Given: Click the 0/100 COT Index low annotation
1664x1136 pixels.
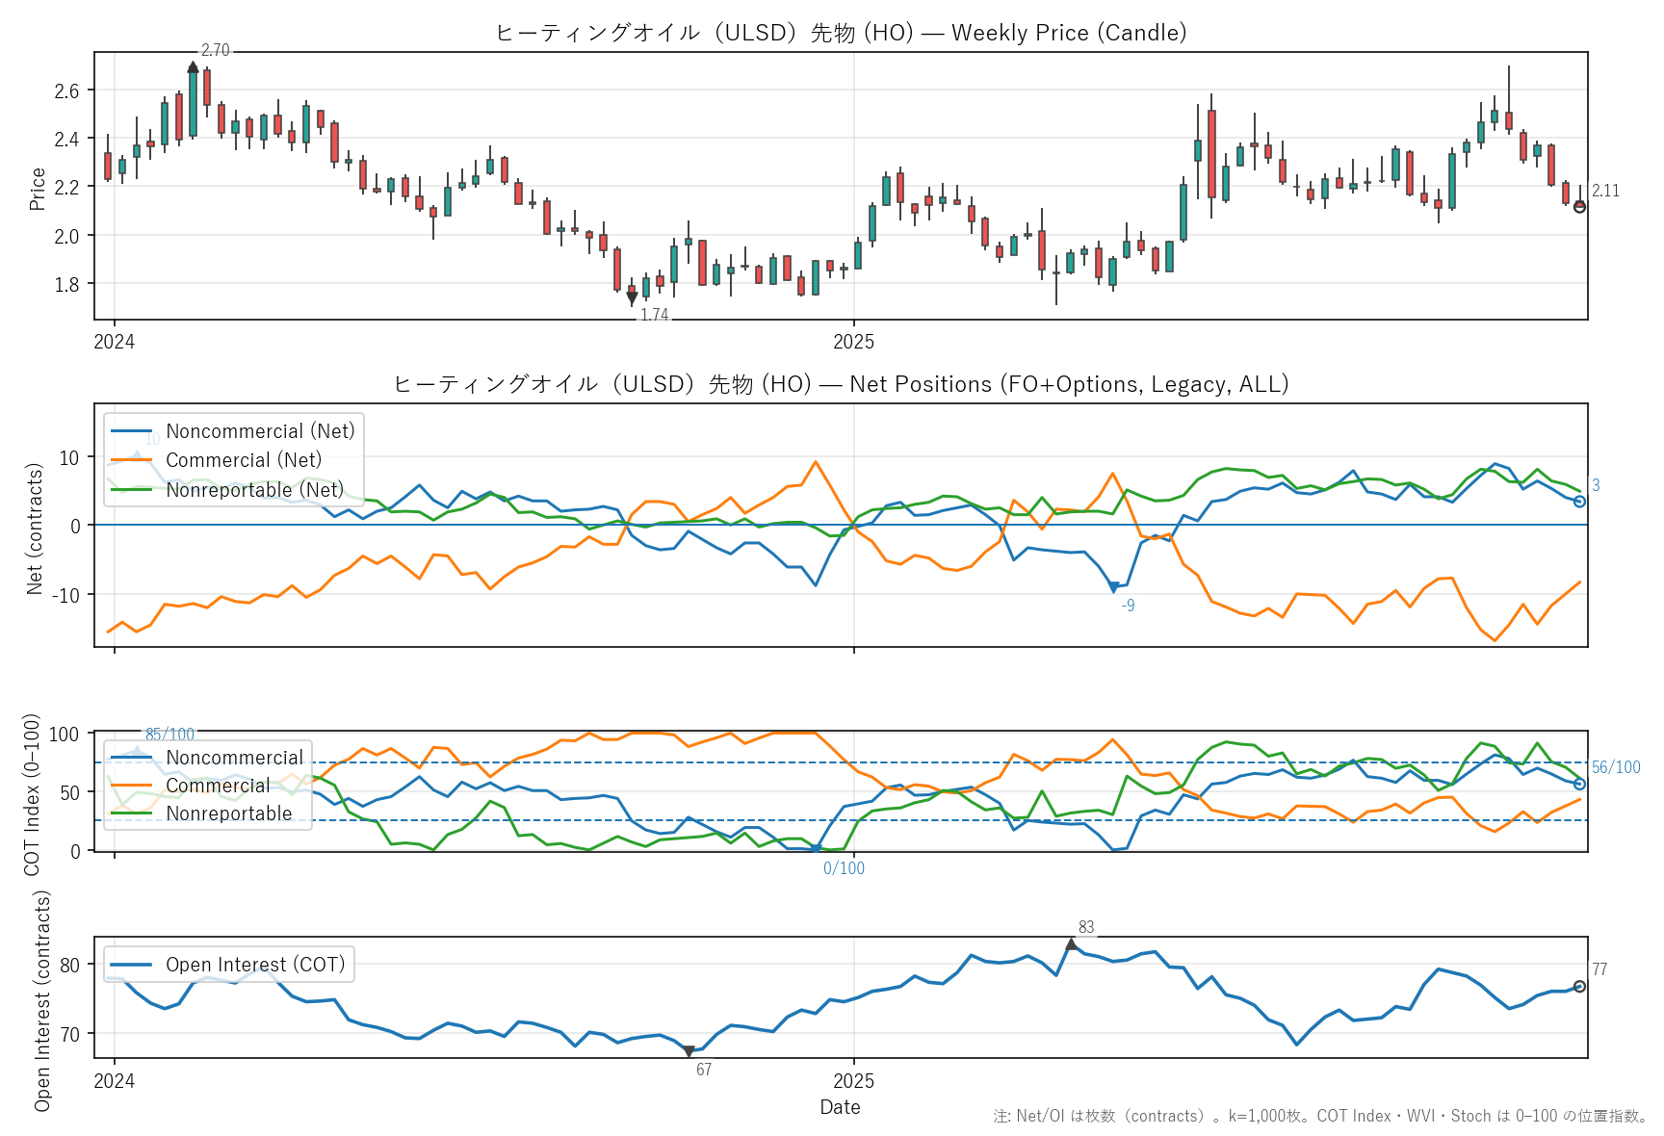Looking at the screenshot, I should [x=844, y=868].
